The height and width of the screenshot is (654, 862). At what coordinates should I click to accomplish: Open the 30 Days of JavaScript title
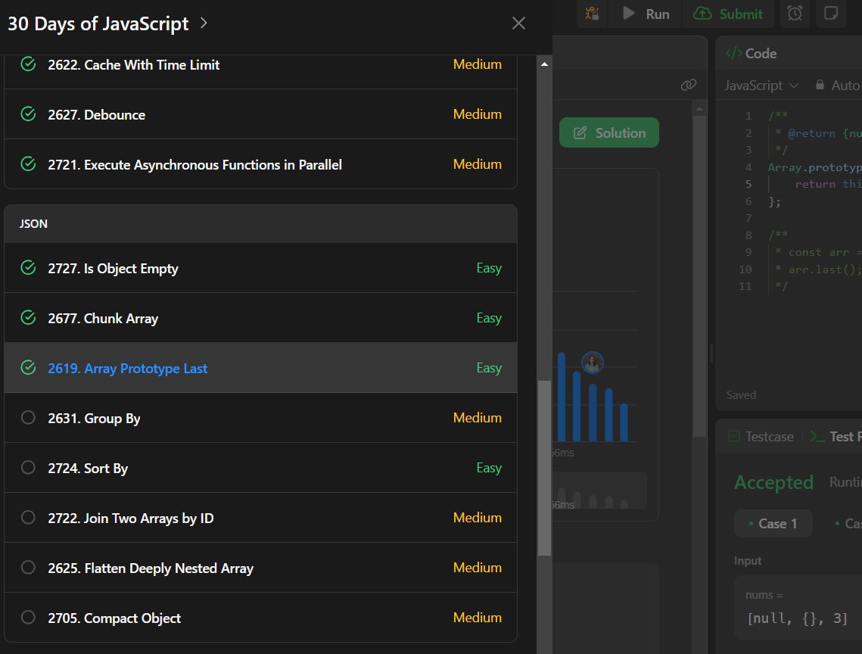tap(98, 23)
